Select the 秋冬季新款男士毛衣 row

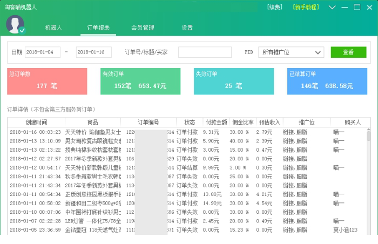tap(187, 177)
